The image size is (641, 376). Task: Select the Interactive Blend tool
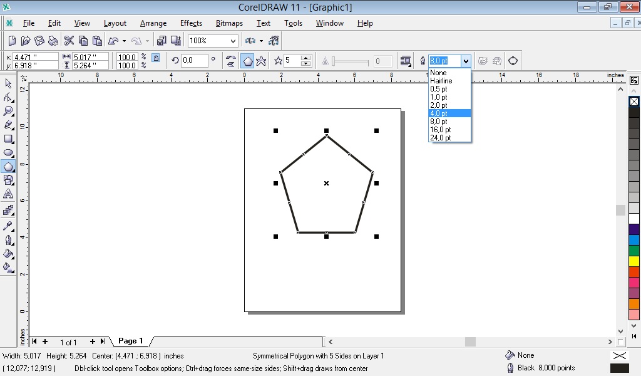pos(8,211)
